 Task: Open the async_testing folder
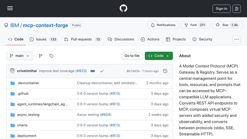(28, 115)
